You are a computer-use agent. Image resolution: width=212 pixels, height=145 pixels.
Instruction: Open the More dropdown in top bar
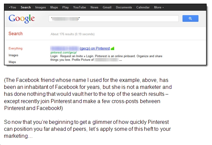[x=159, y=7]
